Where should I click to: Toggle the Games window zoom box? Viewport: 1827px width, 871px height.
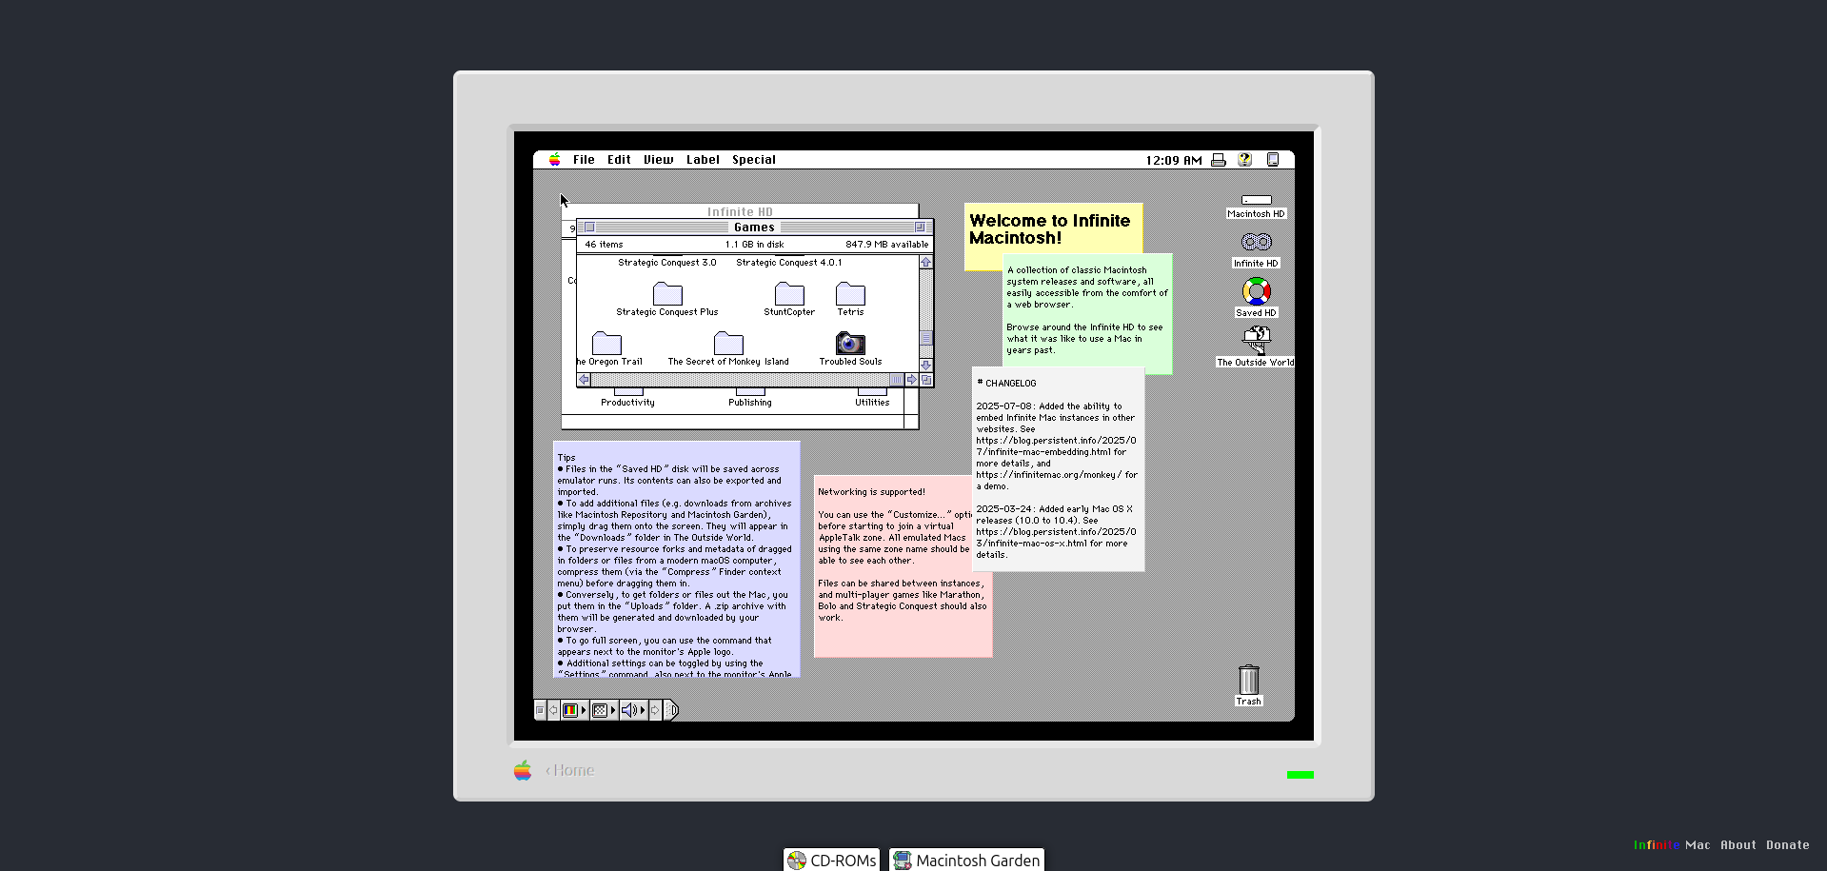920,228
